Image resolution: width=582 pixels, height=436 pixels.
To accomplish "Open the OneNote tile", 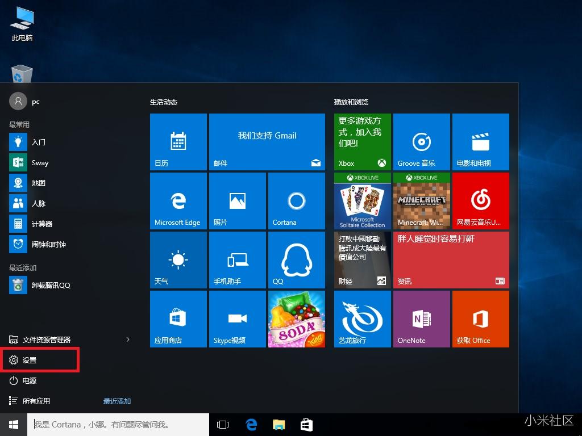I will [421, 318].
